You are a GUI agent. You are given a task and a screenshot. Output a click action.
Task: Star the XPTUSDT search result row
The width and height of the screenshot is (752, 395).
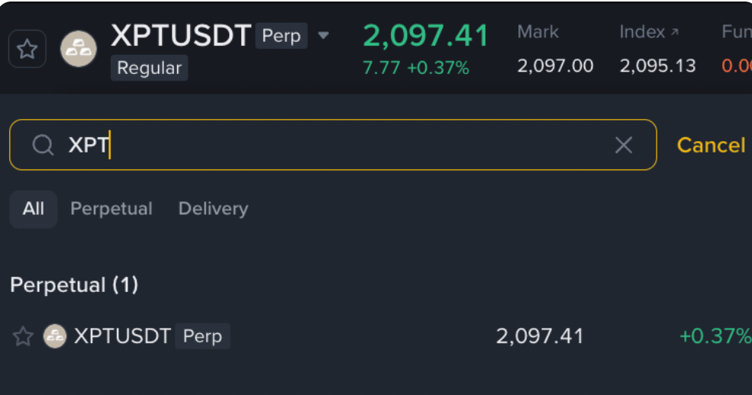(23, 336)
